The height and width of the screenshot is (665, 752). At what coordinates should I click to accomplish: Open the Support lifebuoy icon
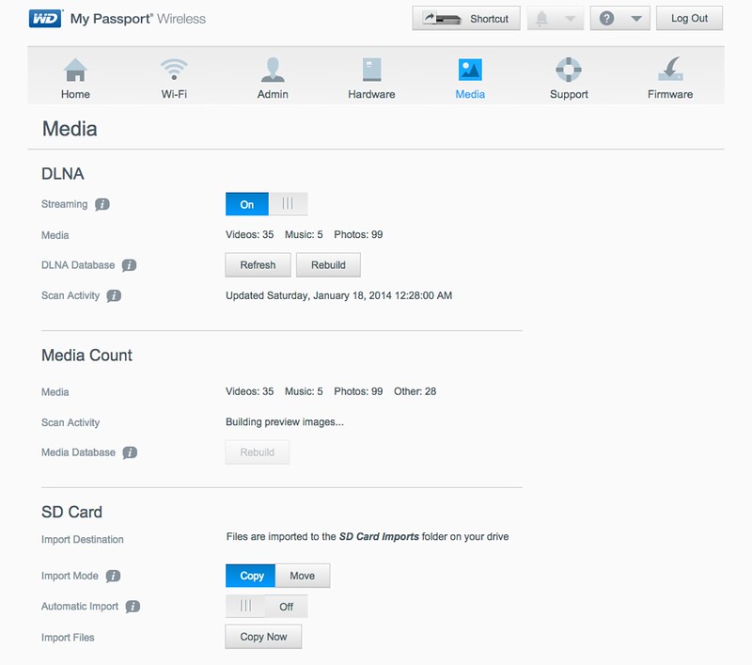pos(569,71)
